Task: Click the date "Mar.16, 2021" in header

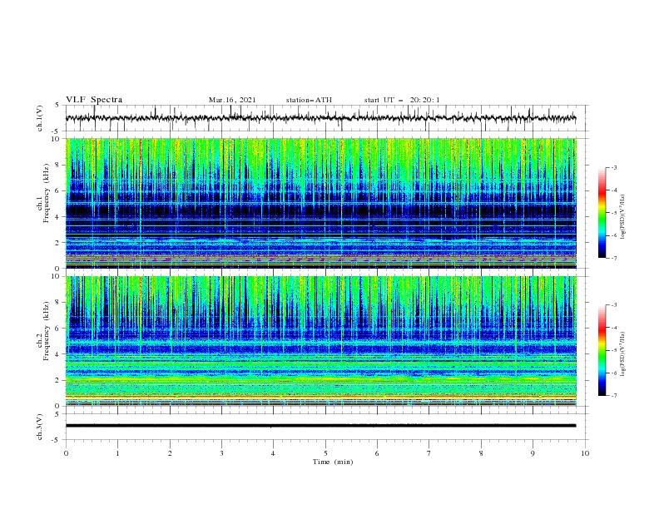Action: 232,100
